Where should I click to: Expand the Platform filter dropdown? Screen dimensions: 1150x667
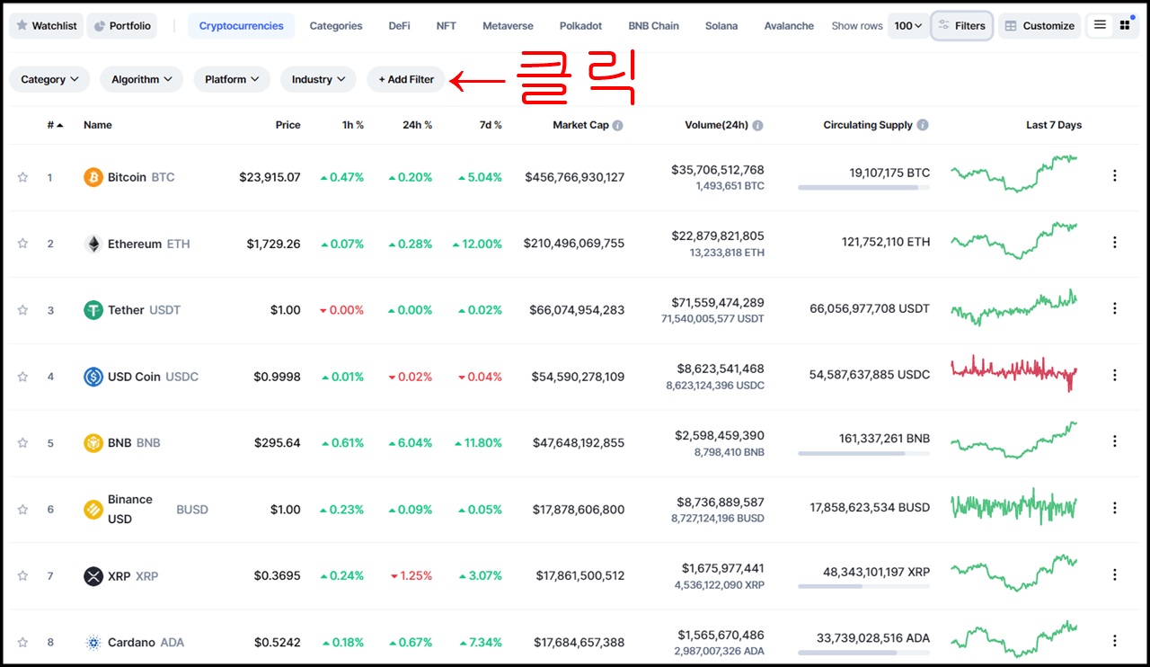coord(232,79)
